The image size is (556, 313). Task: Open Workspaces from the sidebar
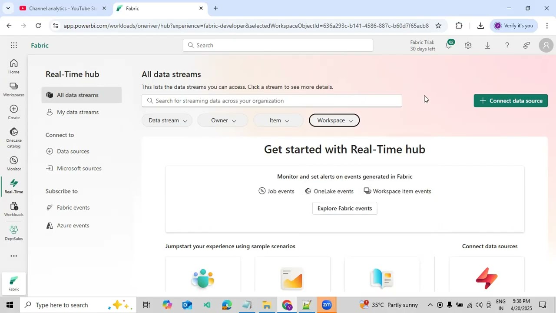(14, 90)
